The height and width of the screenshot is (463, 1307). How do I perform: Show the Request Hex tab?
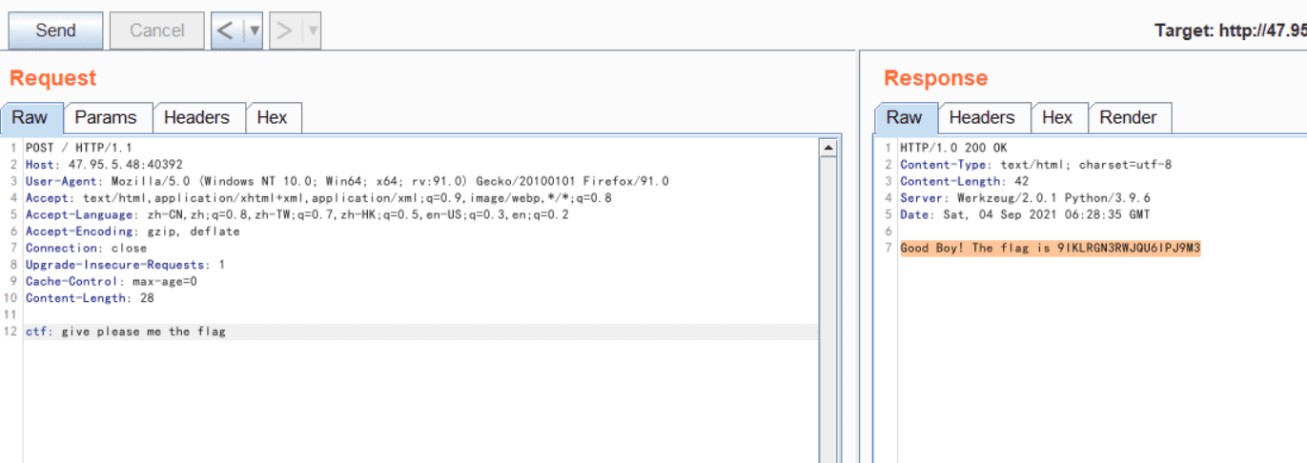point(272,118)
